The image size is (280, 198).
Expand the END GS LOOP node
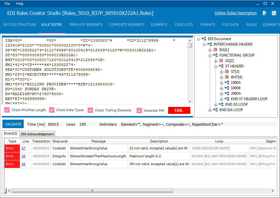pos(216,105)
